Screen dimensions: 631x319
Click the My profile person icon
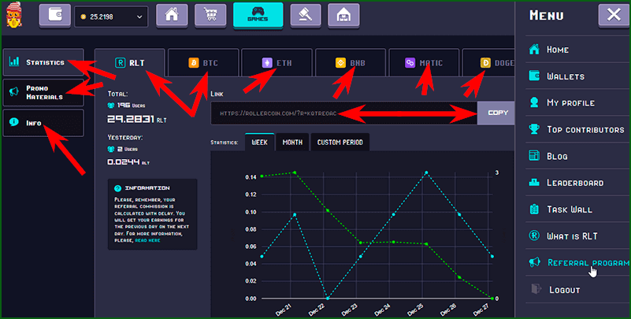click(534, 102)
